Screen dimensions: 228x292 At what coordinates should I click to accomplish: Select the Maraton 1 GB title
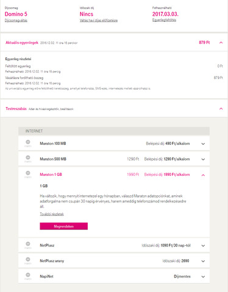(x=51, y=175)
